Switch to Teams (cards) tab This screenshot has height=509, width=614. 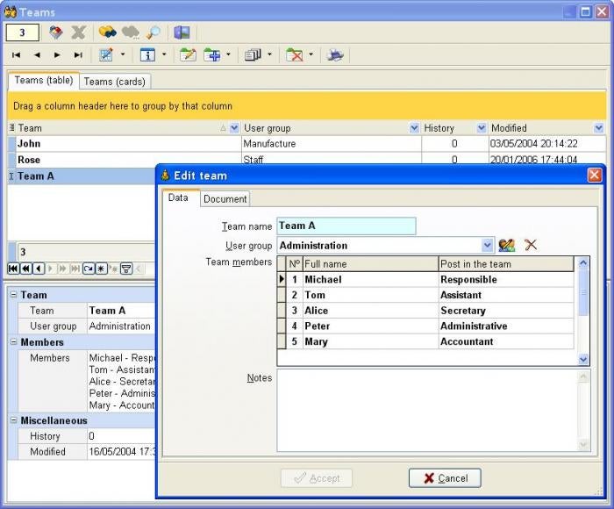pos(115,81)
